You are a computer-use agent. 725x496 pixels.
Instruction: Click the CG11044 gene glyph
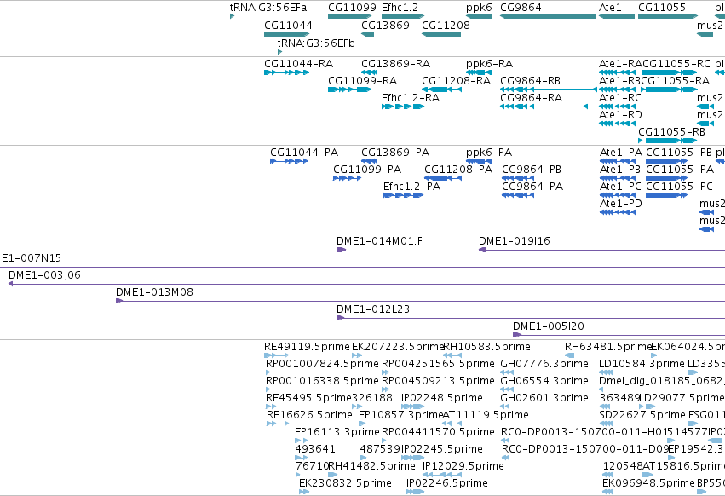pyautogui.click(x=287, y=34)
